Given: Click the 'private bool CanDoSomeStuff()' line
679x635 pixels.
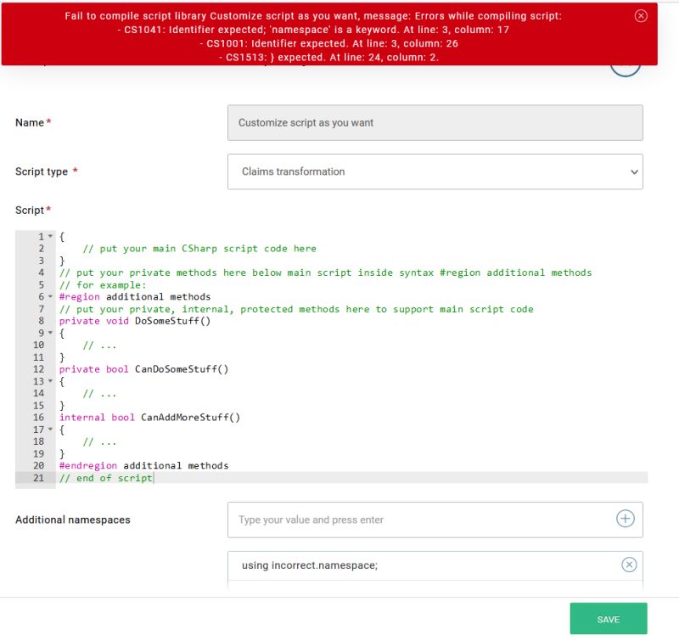Looking at the screenshot, I should (143, 369).
